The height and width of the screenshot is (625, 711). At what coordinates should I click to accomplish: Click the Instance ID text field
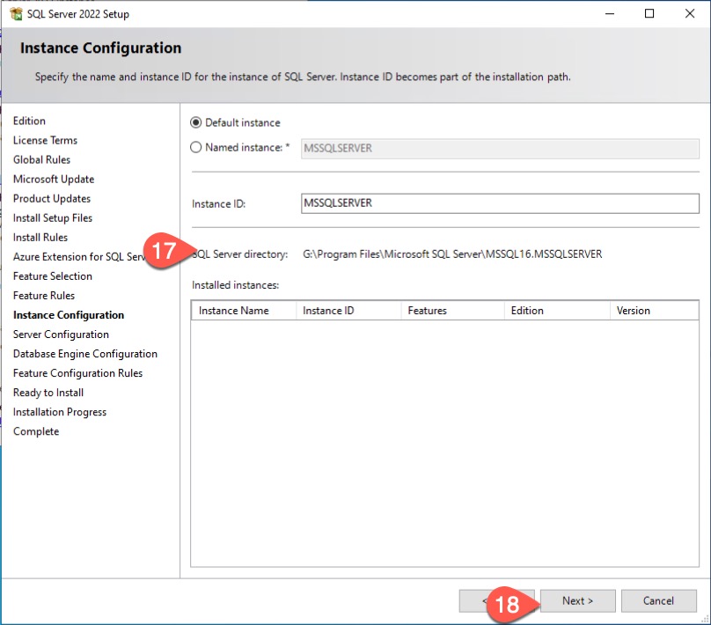[500, 203]
